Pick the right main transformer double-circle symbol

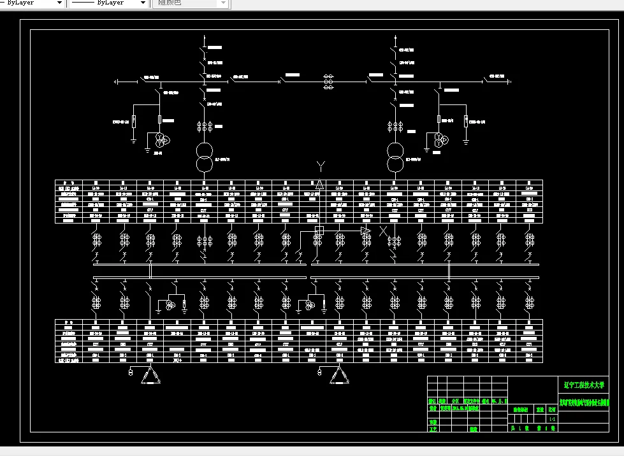tap(395, 157)
